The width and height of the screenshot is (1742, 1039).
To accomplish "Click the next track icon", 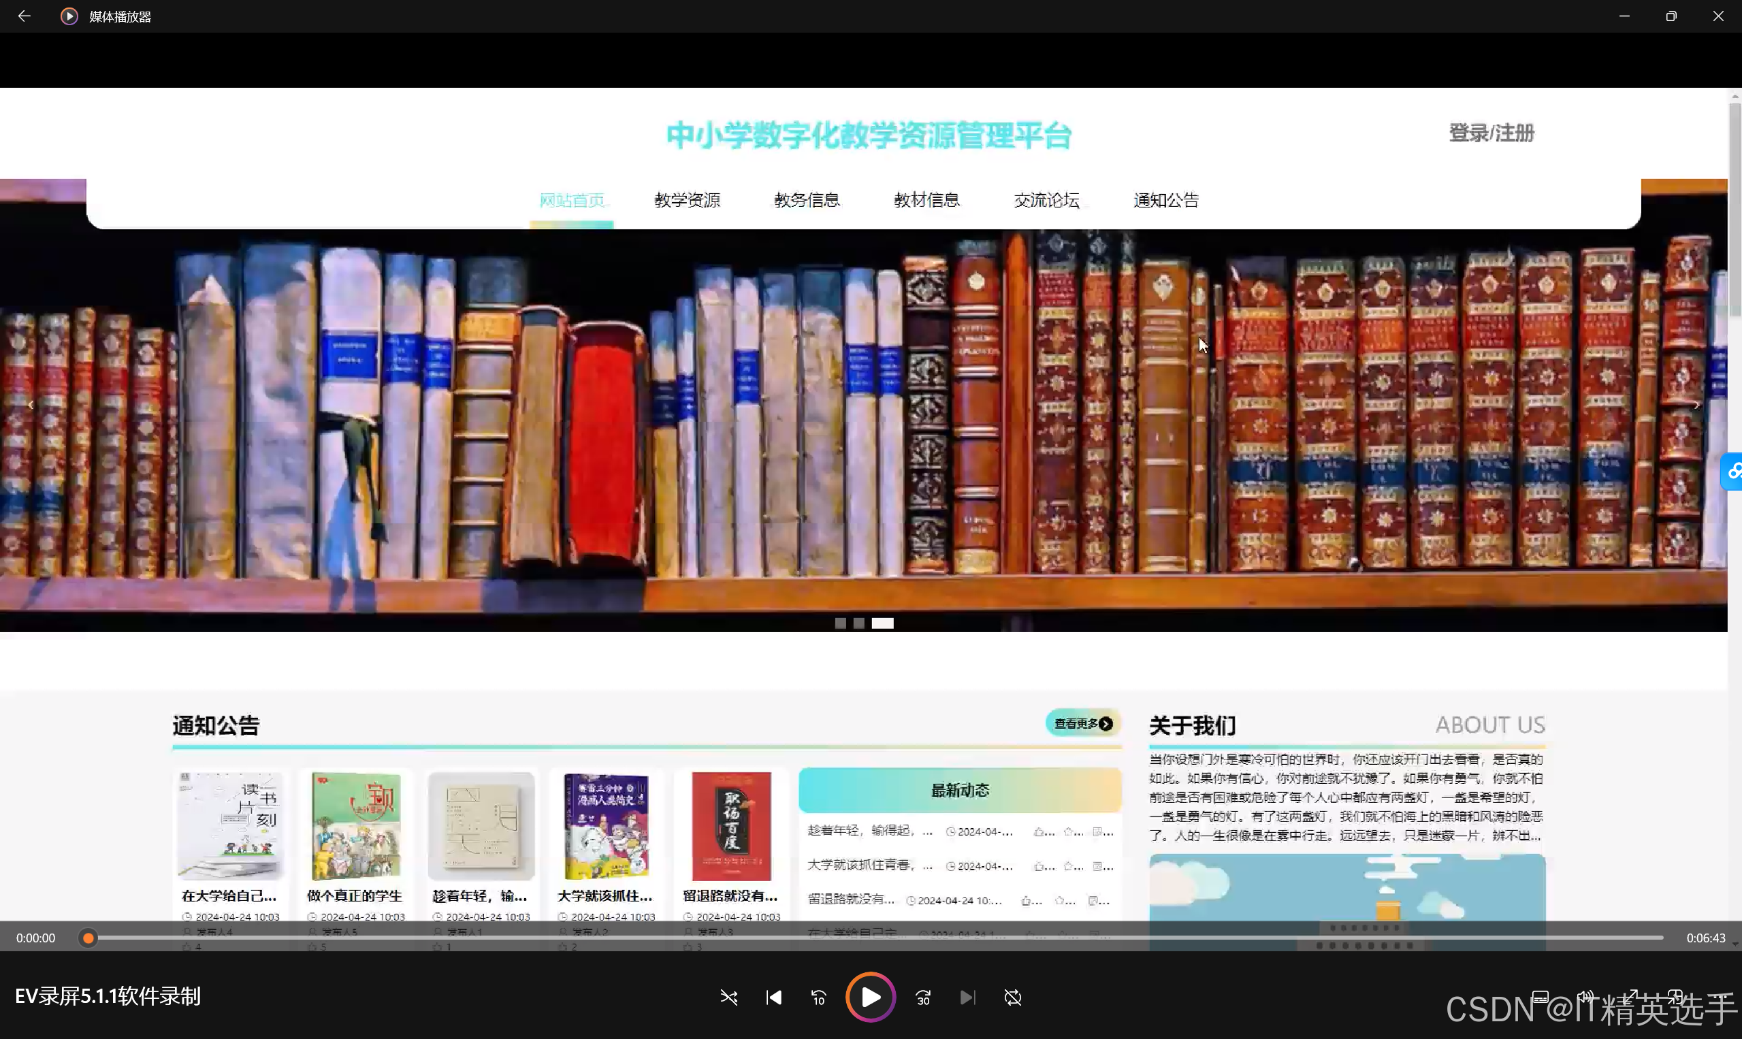I will [x=967, y=997].
